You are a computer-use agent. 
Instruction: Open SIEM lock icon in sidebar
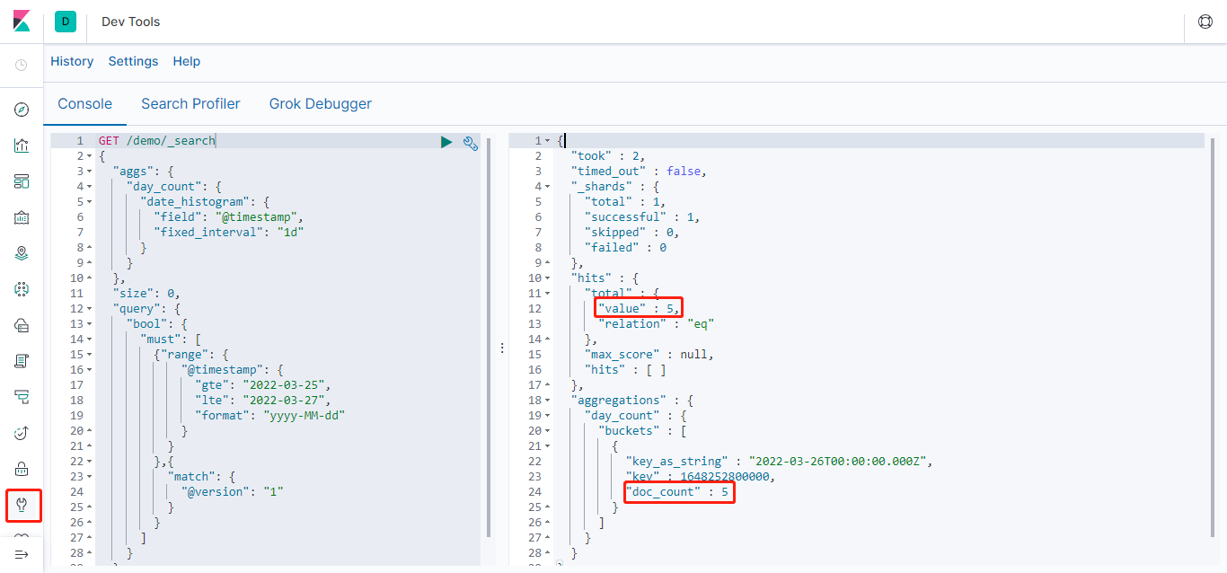(22, 469)
